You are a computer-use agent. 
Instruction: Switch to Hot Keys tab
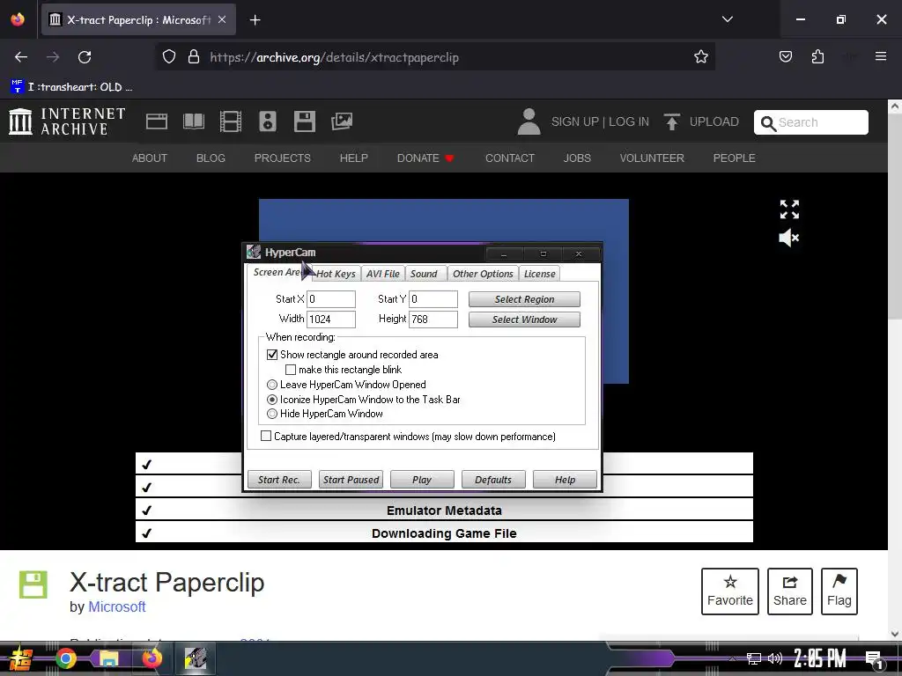(336, 274)
